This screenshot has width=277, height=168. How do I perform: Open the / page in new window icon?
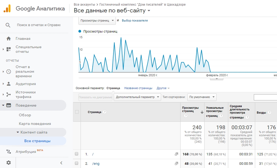(176, 154)
